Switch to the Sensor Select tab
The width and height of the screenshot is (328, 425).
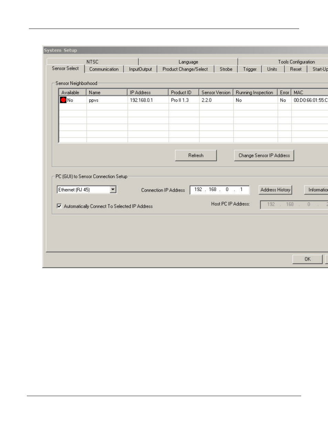click(x=65, y=68)
